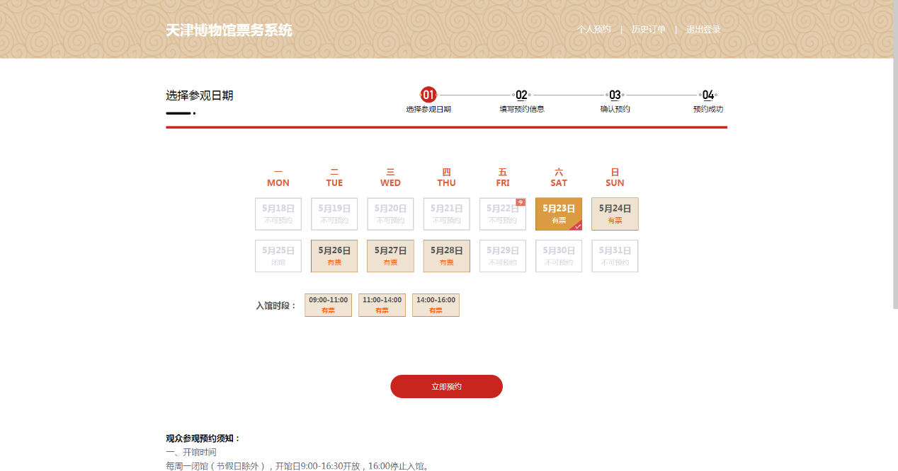Click 退出登录 to log out
898x471 pixels.
pos(703,30)
